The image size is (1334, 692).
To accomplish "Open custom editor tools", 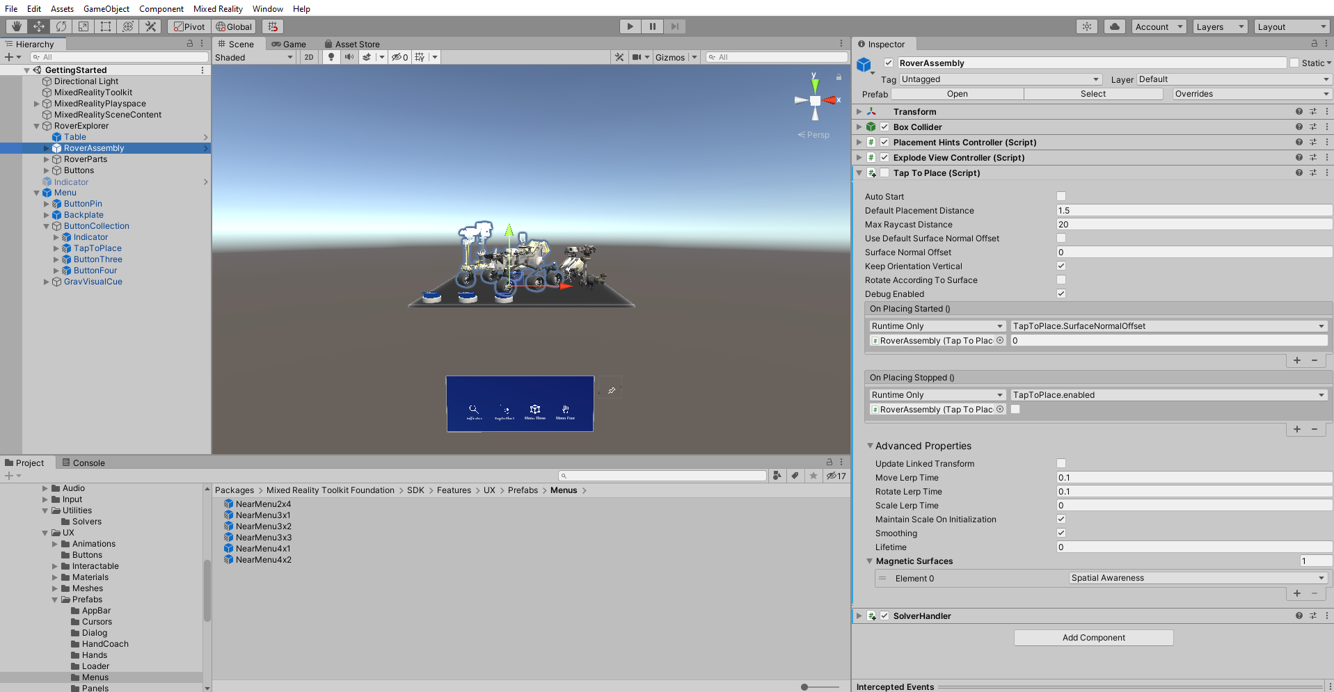I will (x=150, y=26).
